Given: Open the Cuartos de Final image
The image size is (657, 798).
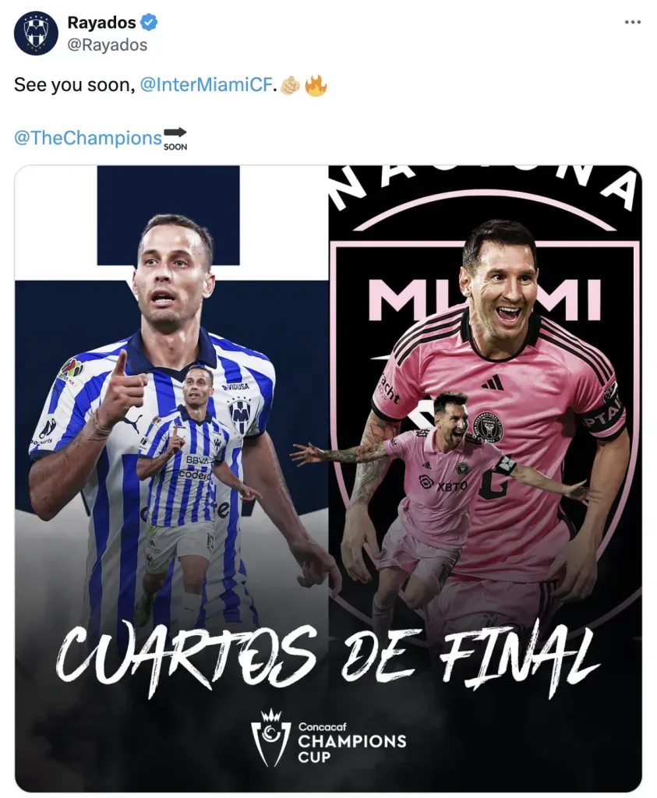Looking at the screenshot, I should pos(328,478).
